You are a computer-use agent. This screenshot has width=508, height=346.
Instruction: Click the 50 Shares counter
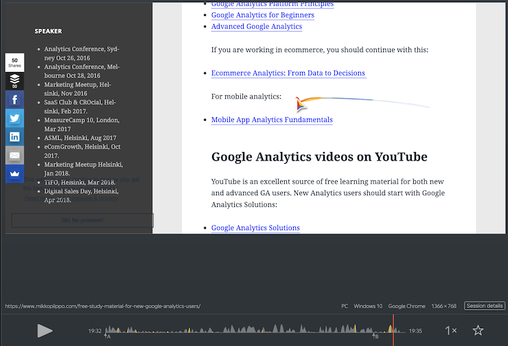pyautogui.click(x=14, y=62)
